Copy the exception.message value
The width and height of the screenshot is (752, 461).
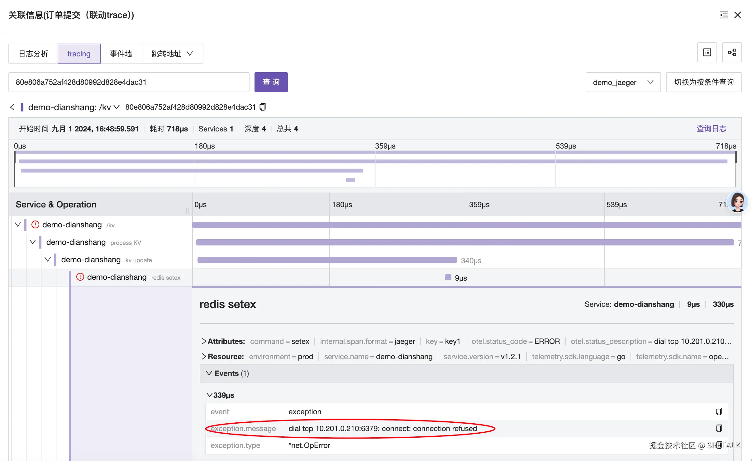(719, 428)
